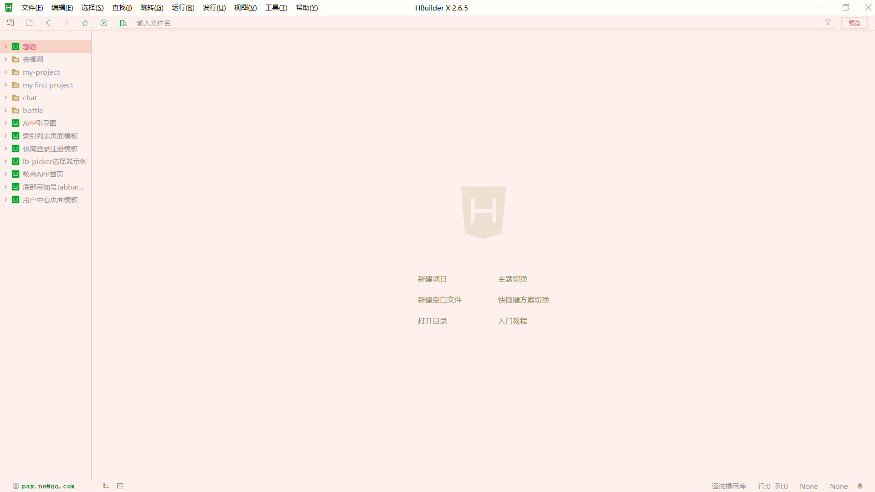Screen dimensions: 875x492
Task: Expand the 去哪网 folder
Action: (5, 59)
